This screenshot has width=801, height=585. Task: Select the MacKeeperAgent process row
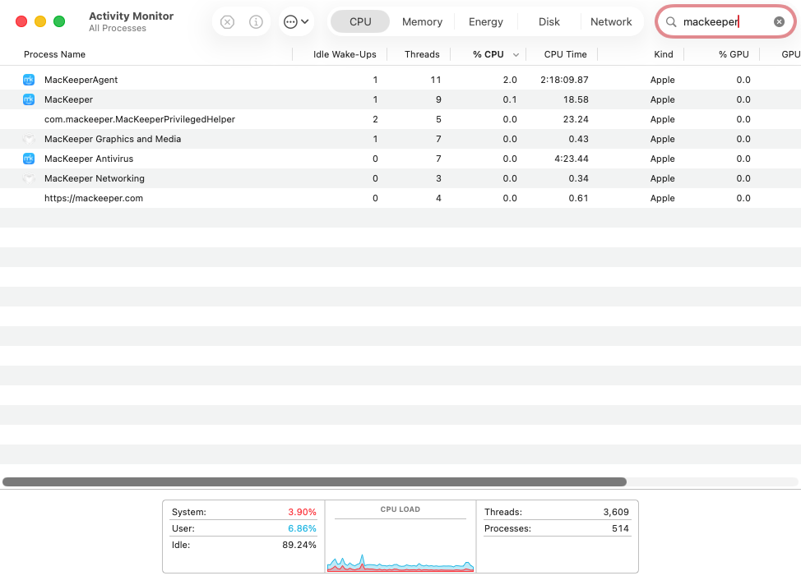pos(400,80)
